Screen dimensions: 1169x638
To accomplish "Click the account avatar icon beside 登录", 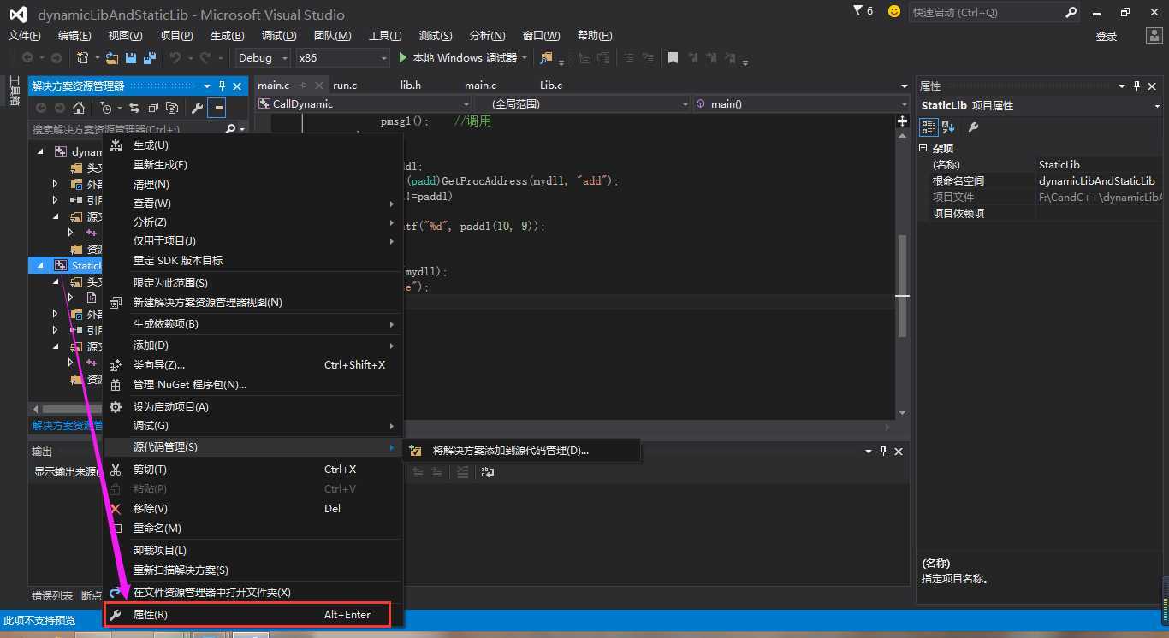I will 1153,36.
